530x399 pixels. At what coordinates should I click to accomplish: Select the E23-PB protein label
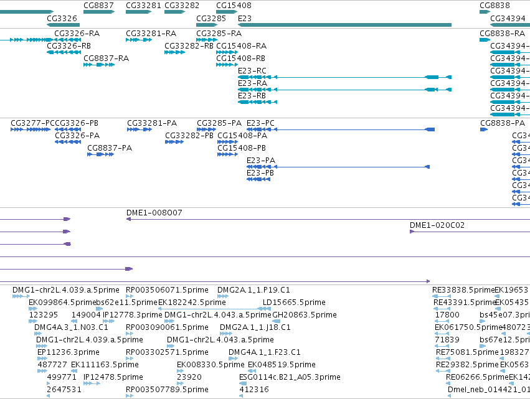coord(260,173)
